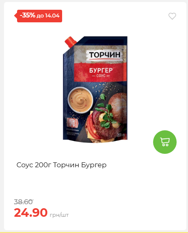The height and width of the screenshot is (233, 188).
Task: Click the red БУРГЕР соус label on the package
Action: click(x=100, y=72)
